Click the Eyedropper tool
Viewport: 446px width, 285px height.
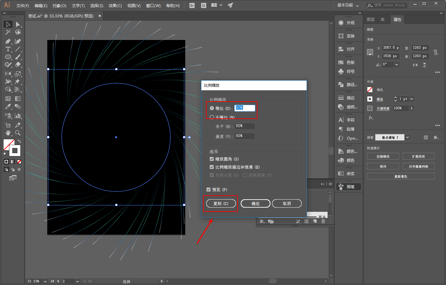pyautogui.click(x=8, y=107)
